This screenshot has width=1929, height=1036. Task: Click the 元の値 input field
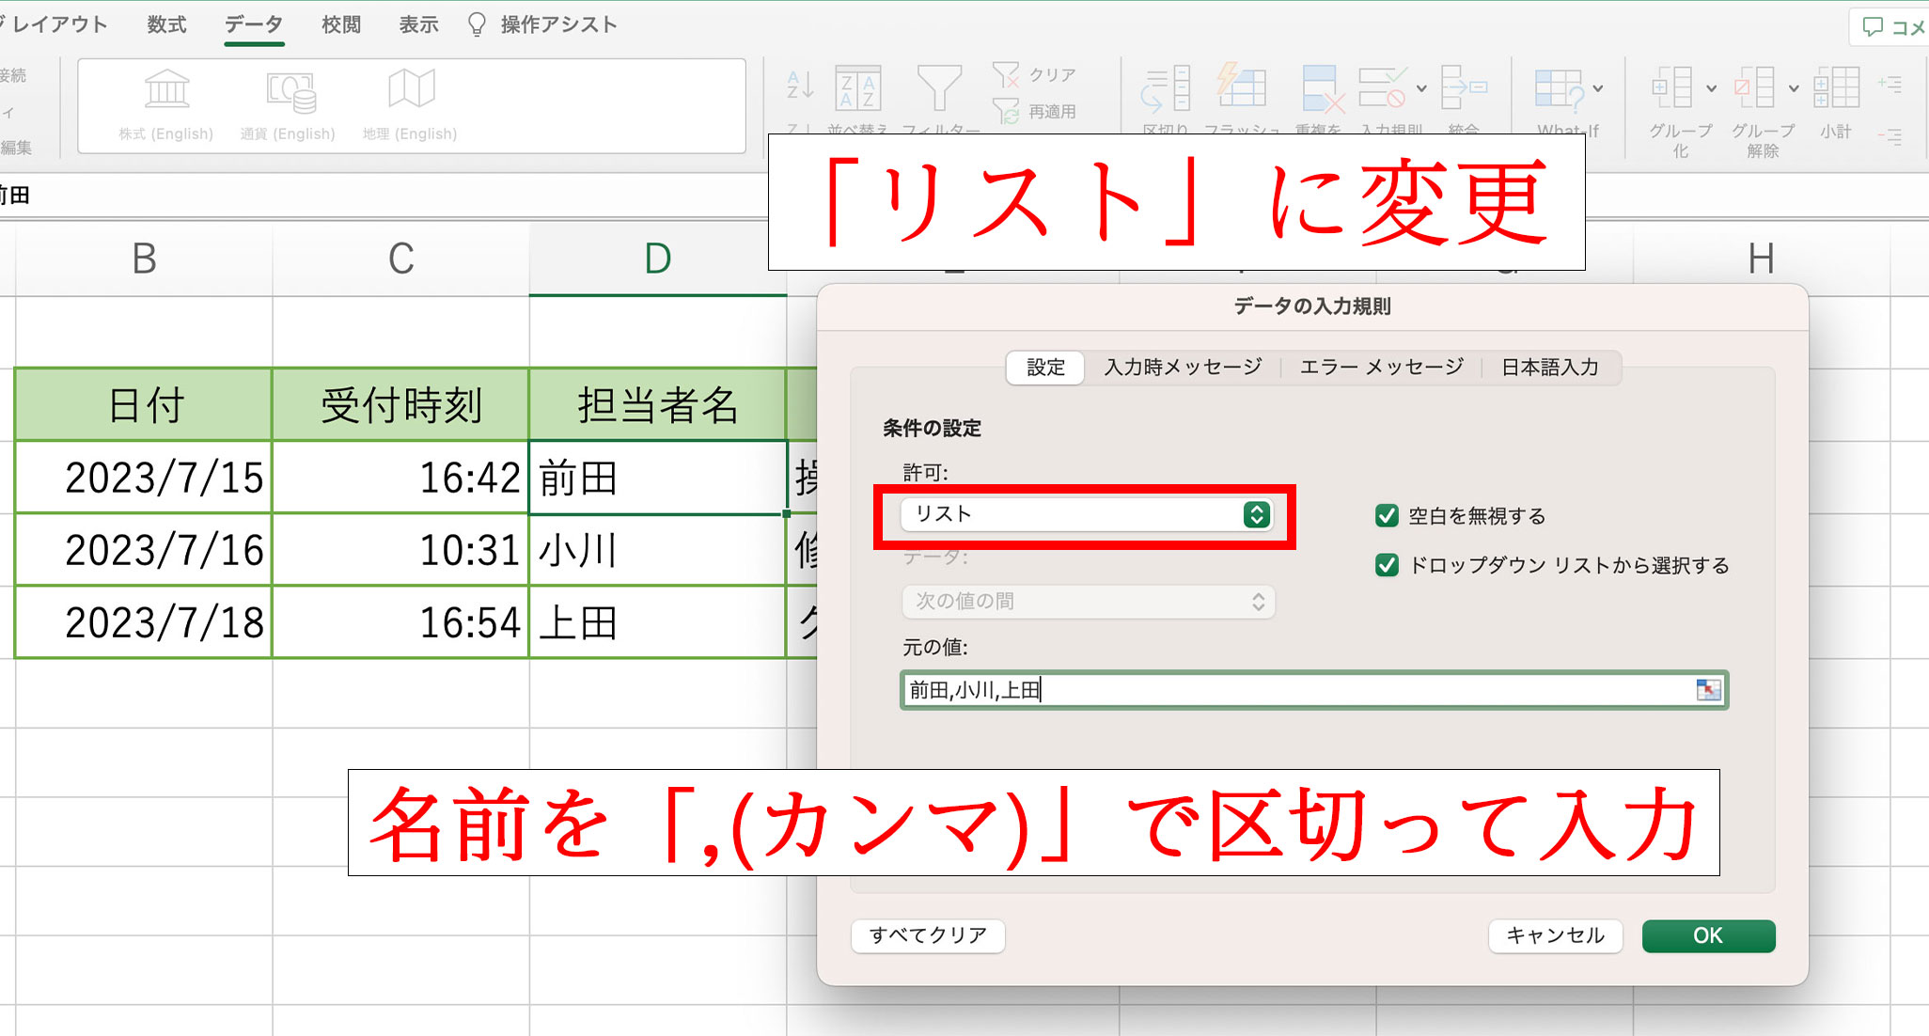coord(1297,690)
